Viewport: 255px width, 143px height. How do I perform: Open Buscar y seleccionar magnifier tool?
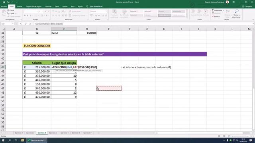point(236,14)
